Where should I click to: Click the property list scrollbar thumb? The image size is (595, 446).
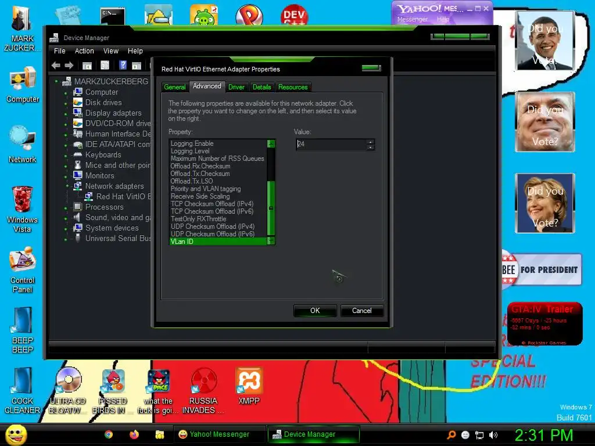pyautogui.click(x=271, y=208)
